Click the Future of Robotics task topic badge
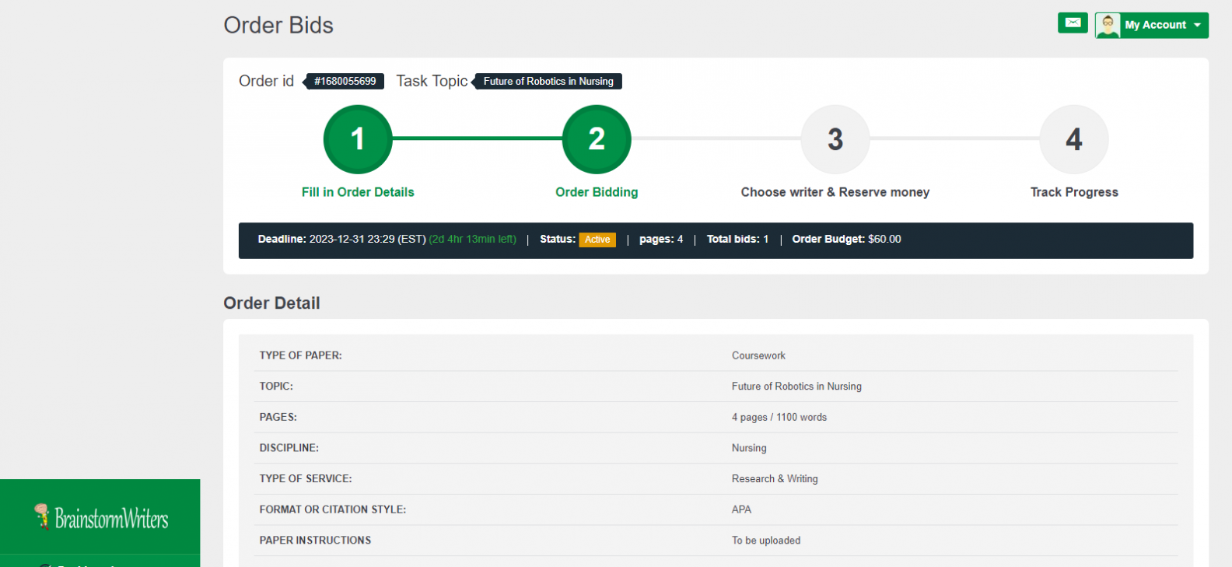The width and height of the screenshot is (1232, 567). click(x=548, y=82)
